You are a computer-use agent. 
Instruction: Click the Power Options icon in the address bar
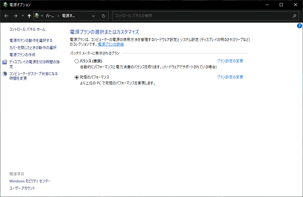(37, 16)
